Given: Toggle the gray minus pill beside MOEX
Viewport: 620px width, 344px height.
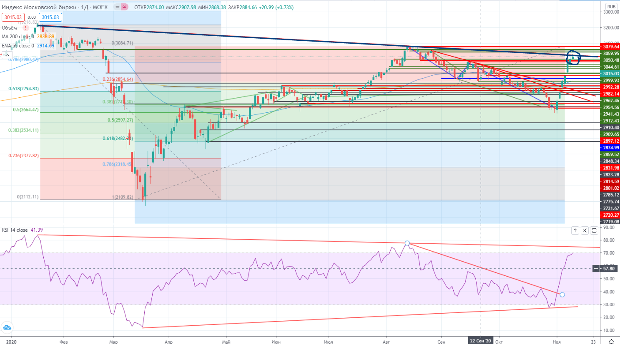Looking at the screenshot, I should click(x=117, y=7).
